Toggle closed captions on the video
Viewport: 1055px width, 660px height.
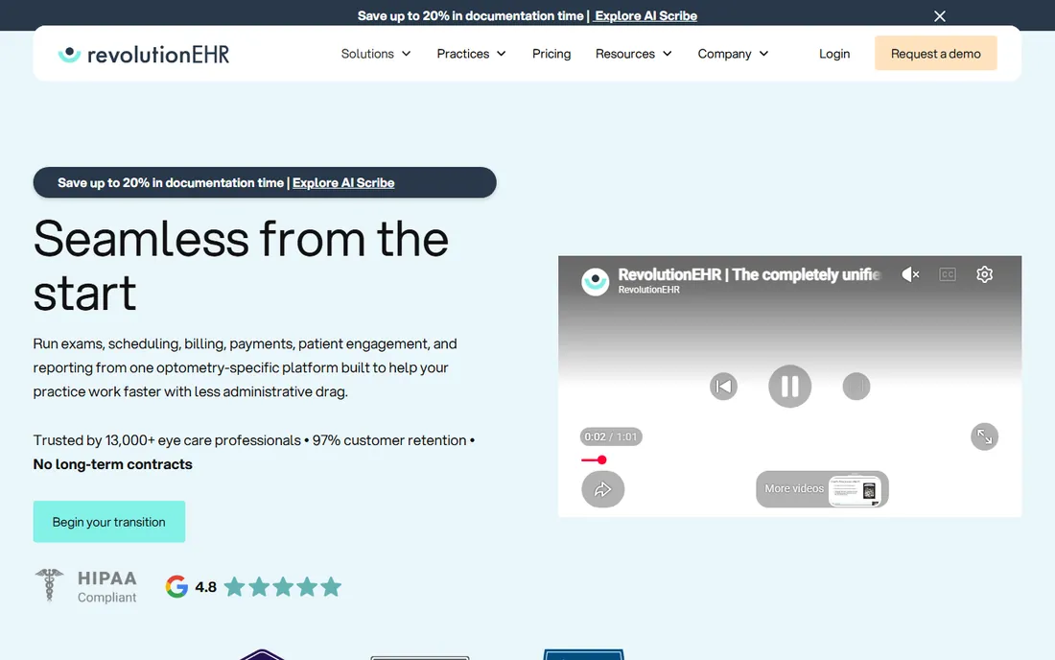coord(948,274)
